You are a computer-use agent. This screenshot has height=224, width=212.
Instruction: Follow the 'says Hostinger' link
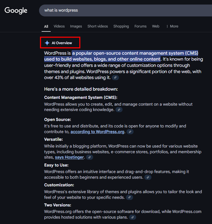tap(69, 157)
